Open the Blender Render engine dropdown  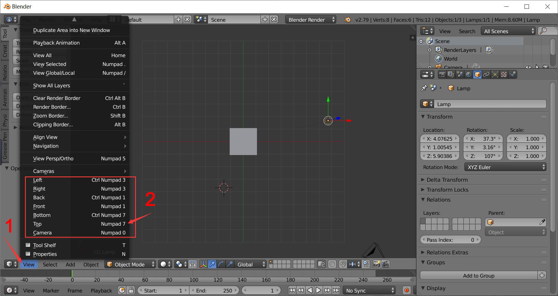(311, 20)
